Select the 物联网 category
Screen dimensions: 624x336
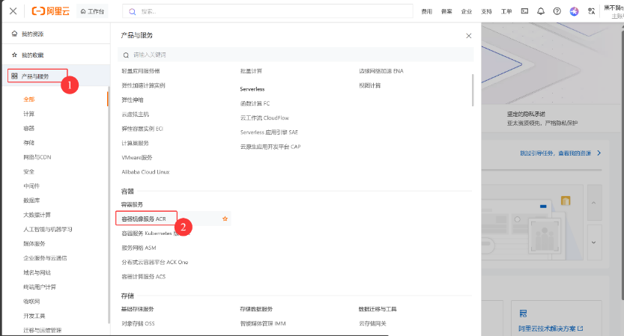[x=31, y=302]
